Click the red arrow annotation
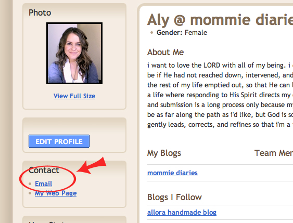Screen dimensions: 293x223 click(92, 165)
